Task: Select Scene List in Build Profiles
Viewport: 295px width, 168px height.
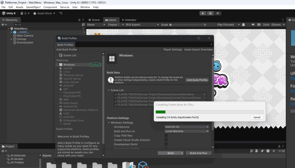Action: click(x=67, y=55)
